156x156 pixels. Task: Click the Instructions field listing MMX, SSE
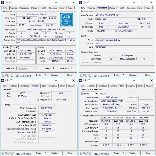[x=46, y=41]
